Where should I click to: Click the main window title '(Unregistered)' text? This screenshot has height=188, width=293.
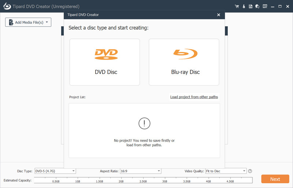click(x=66, y=7)
